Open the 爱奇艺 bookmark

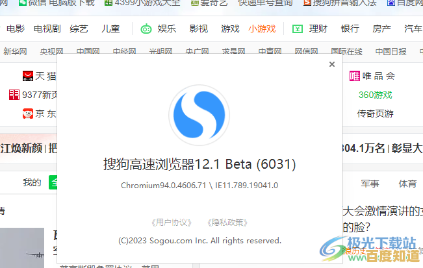click(x=209, y=3)
